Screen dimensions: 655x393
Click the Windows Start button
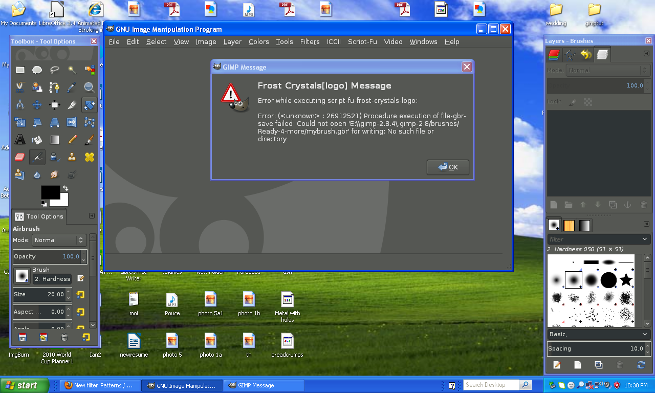click(25, 385)
